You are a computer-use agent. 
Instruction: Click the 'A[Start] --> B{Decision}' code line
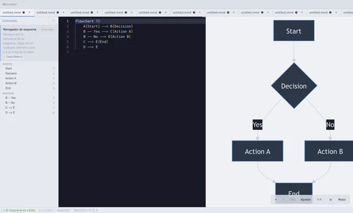point(108,26)
